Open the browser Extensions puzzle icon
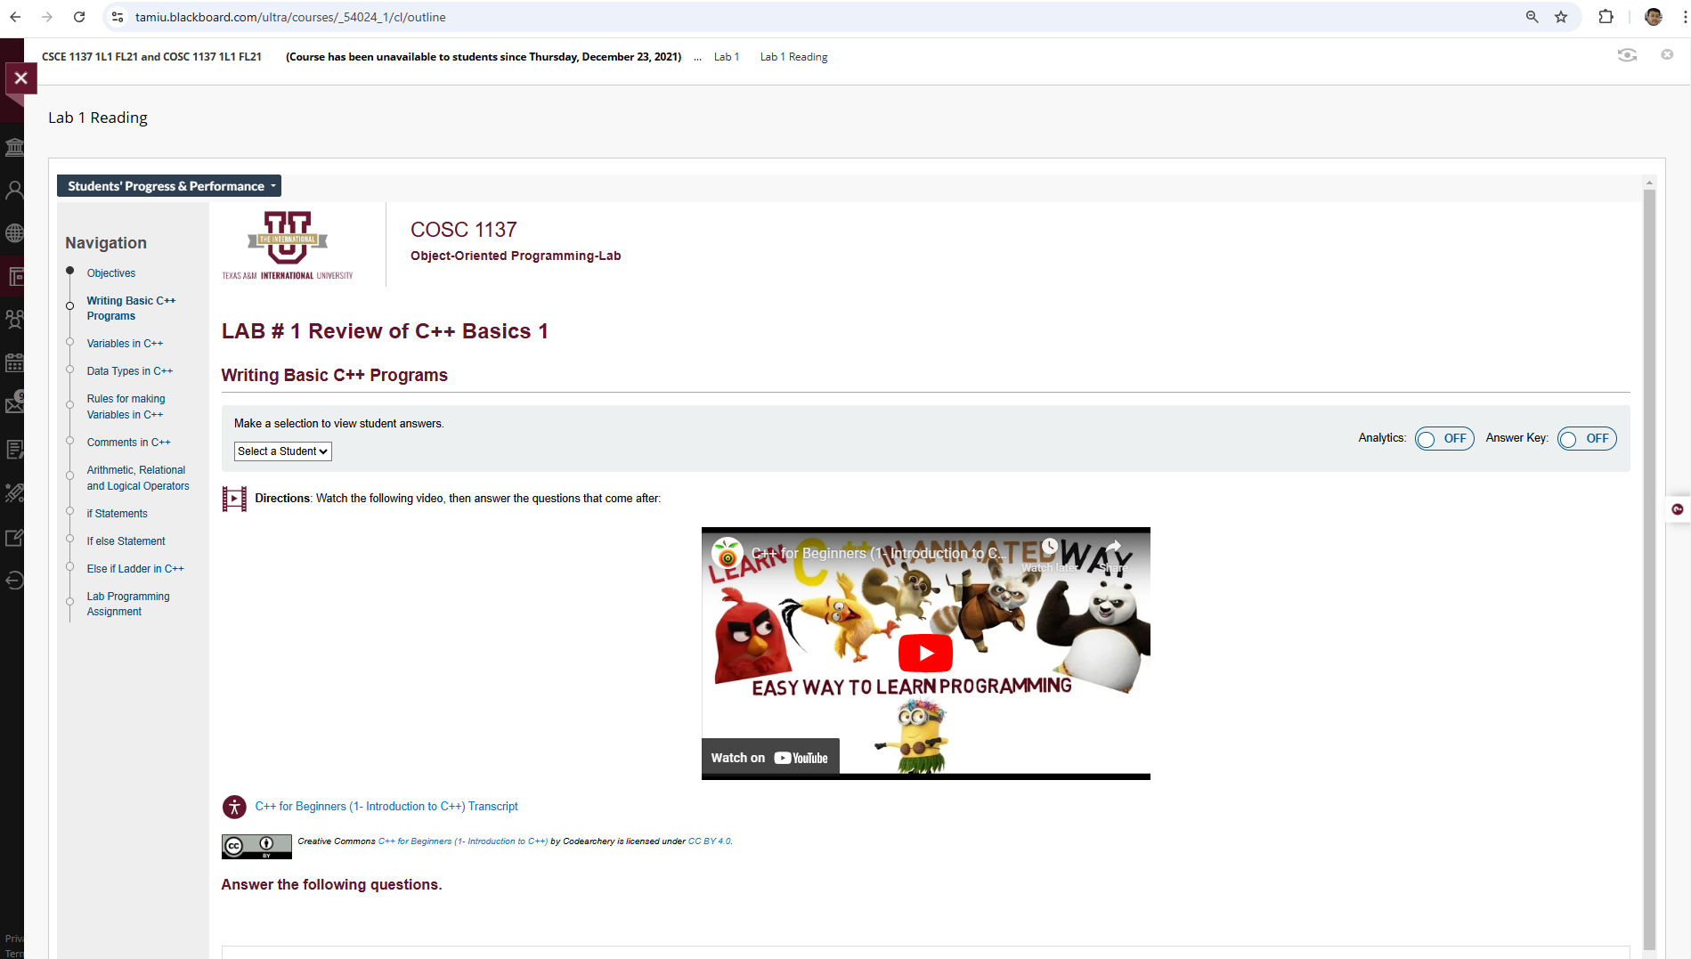Image resolution: width=1691 pixels, height=959 pixels. (1606, 17)
